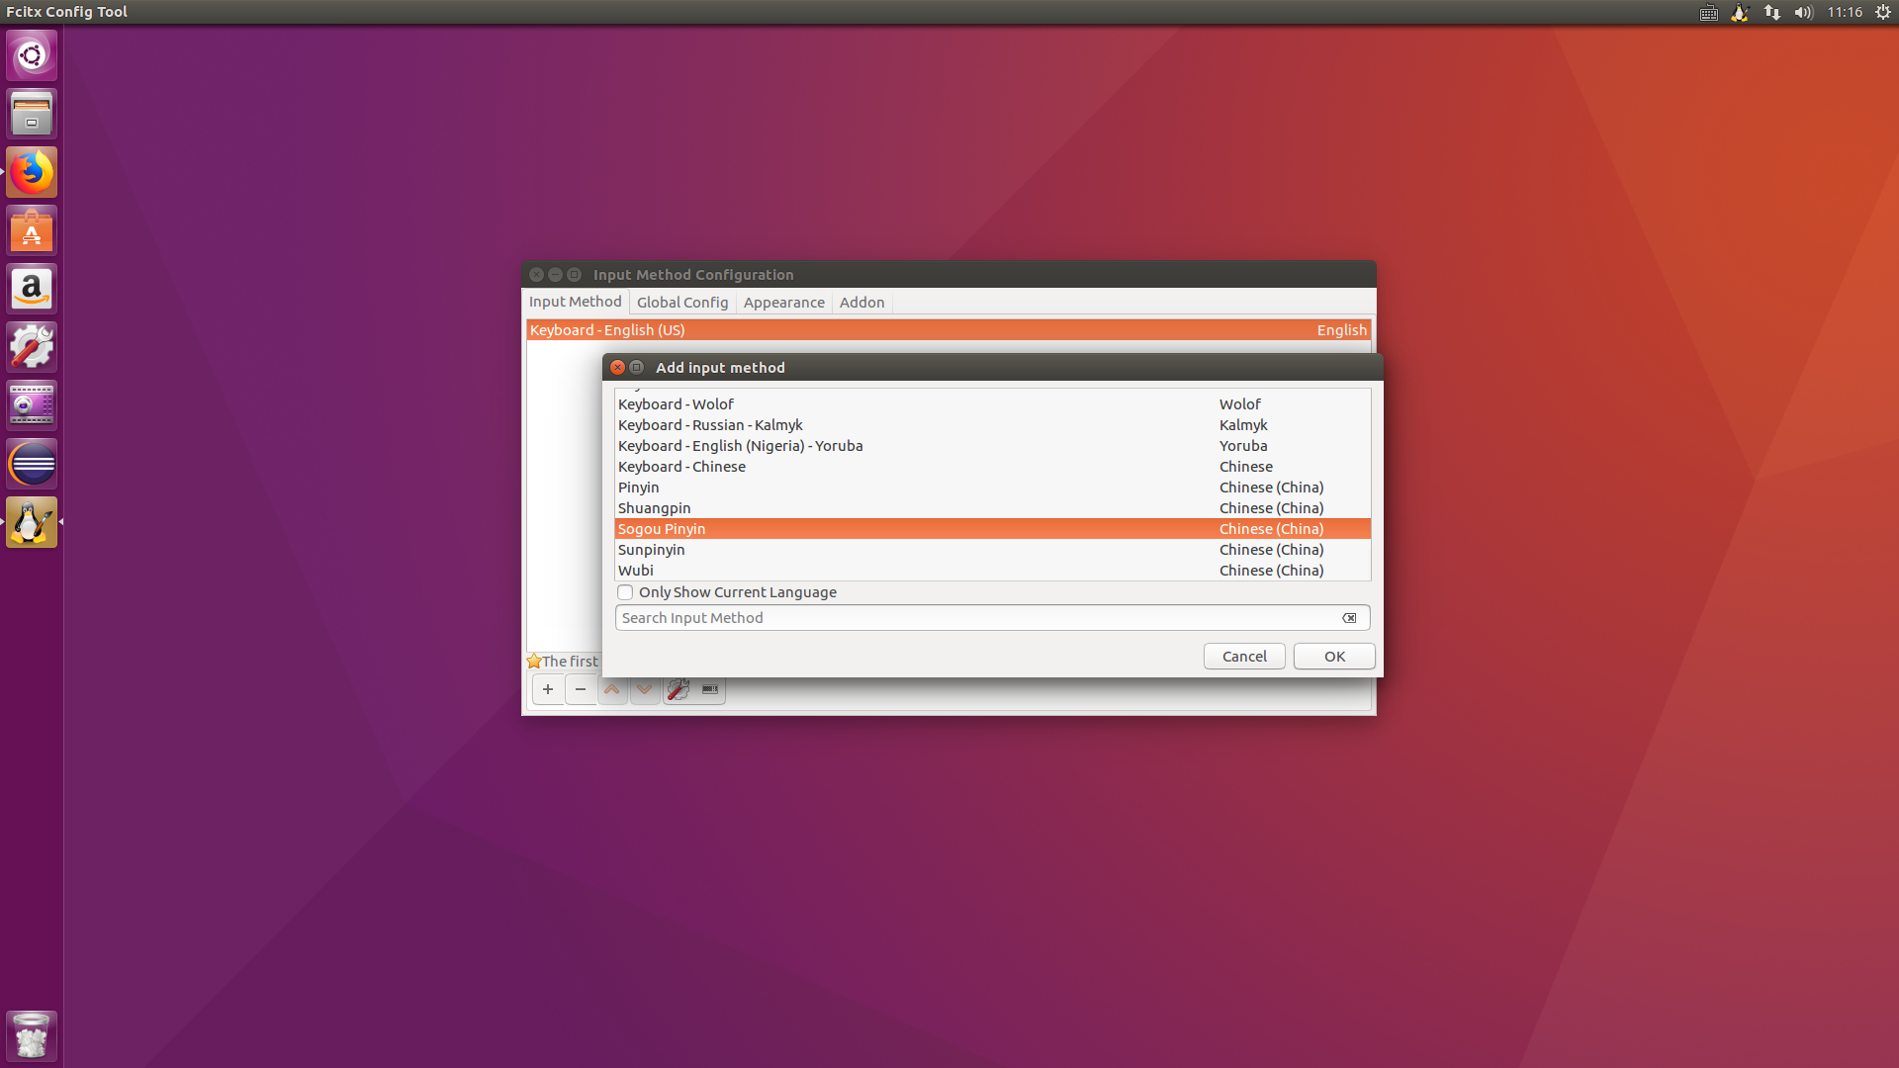Confirm selection with OK button
Image resolution: width=1899 pixels, height=1068 pixels.
1333,656
